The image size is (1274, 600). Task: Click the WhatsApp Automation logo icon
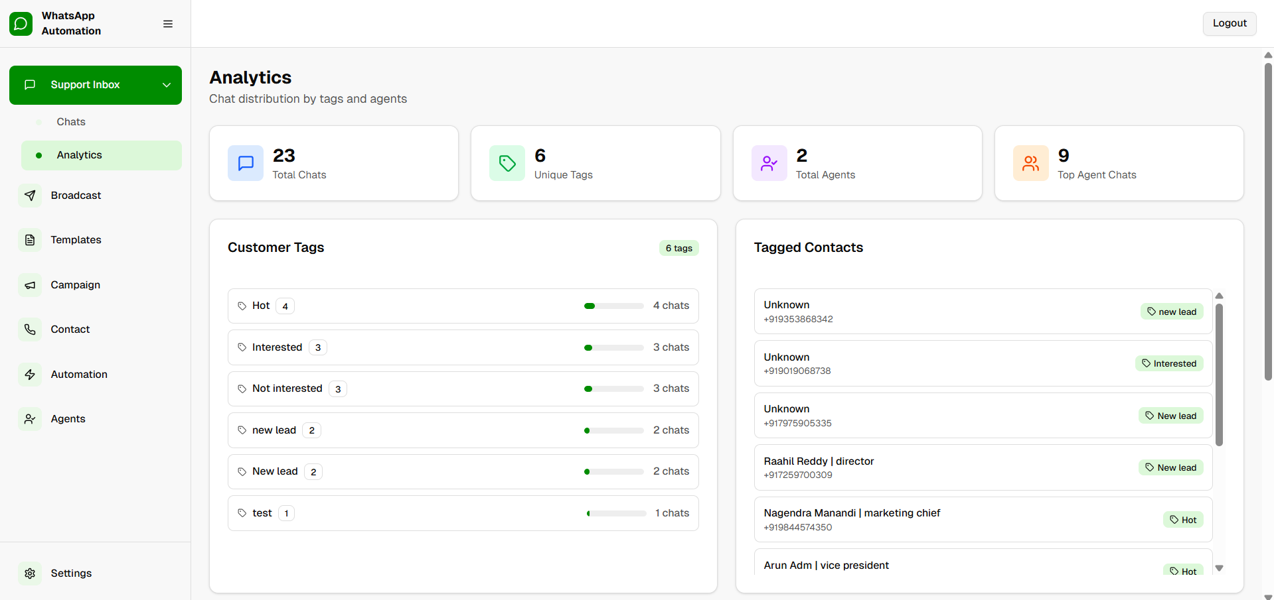click(x=21, y=24)
